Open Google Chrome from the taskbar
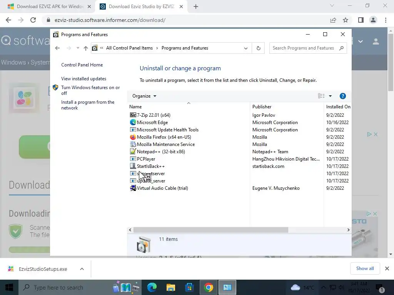 coord(208,287)
